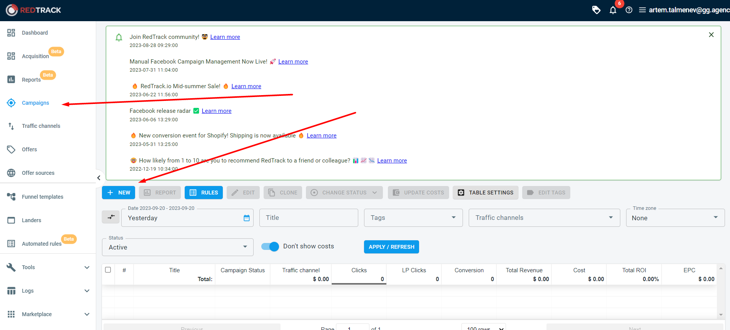Screen dimensions: 730x330
Task: Open Offers in sidebar
Action: click(x=29, y=149)
